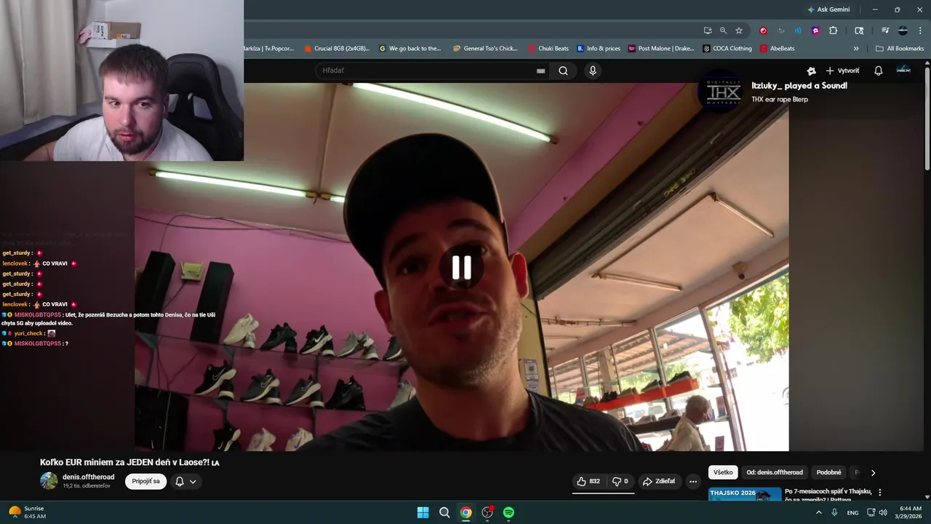Open the red circular extension icon
931x524 pixels.
[763, 31]
